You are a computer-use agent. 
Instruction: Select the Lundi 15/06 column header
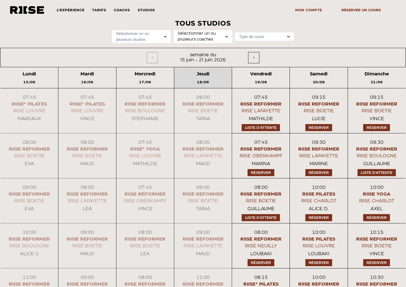pos(29,78)
